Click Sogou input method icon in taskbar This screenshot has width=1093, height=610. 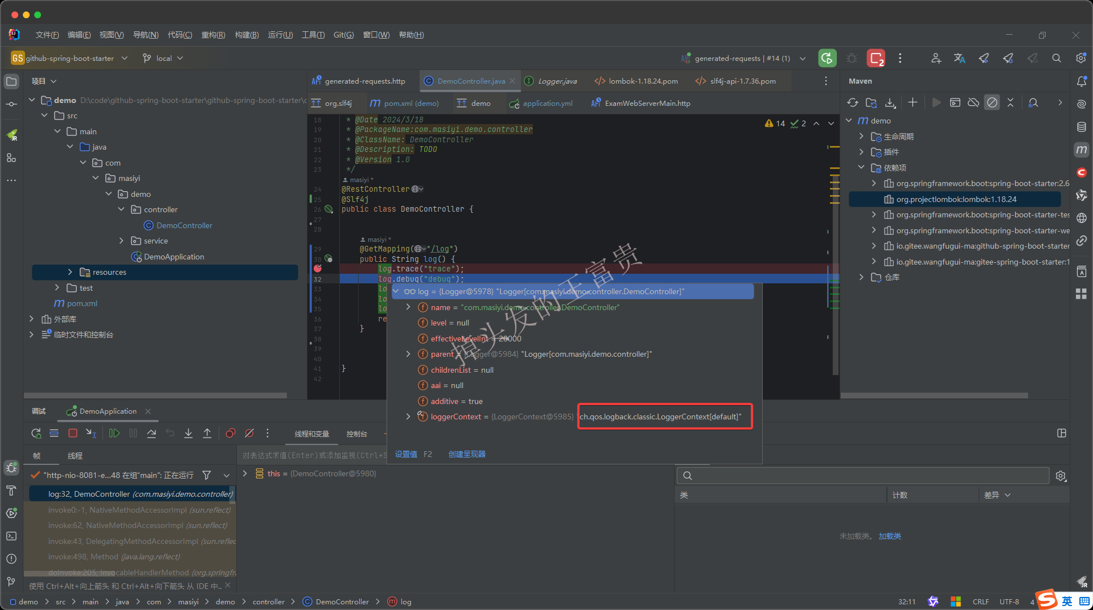pos(1046,600)
